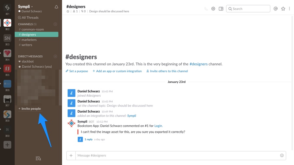Viewport: 294px width, 165px height.
Task: Select the designers channel in sidebar
Action: [37, 34]
